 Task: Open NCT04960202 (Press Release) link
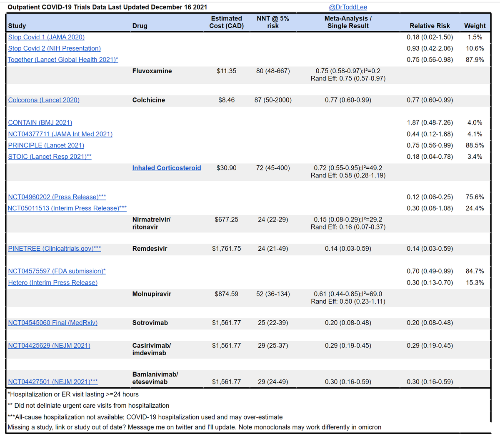(x=57, y=197)
